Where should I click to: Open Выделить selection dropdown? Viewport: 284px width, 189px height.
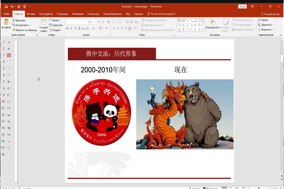coord(266,29)
